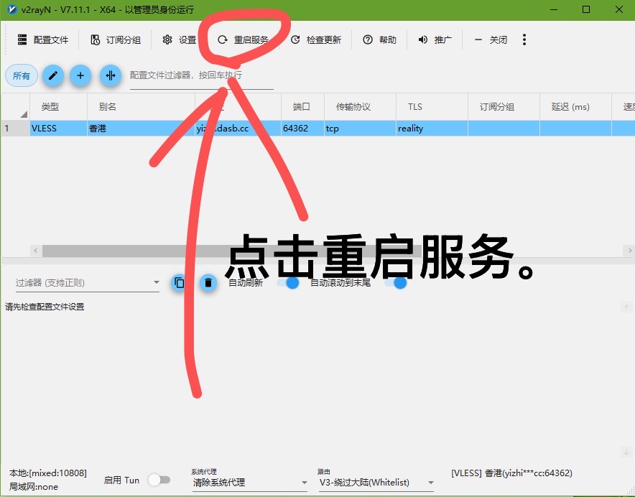Click inside the profile filter input field
Image resolution: width=635 pixels, height=497 pixels.
(x=201, y=75)
